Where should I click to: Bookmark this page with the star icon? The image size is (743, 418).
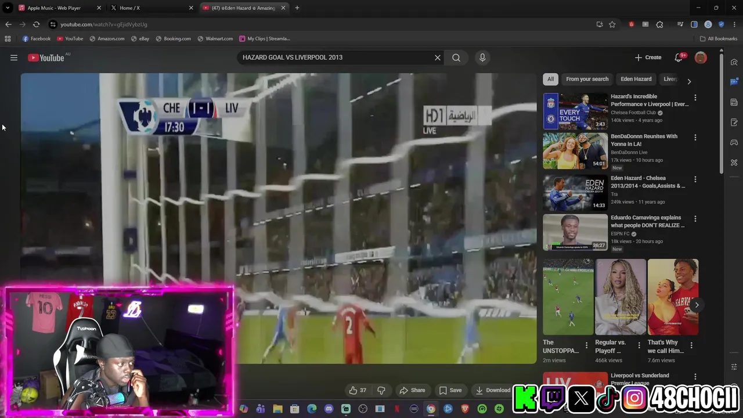pos(612,24)
